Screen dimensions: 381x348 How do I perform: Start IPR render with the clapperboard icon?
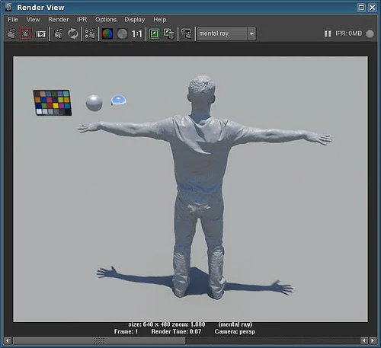pyautogui.click(x=58, y=34)
